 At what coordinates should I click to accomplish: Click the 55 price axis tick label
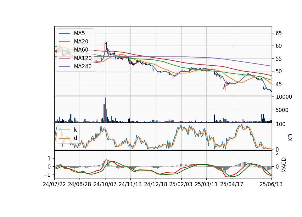pyautogui.click(x=279, y=59)
